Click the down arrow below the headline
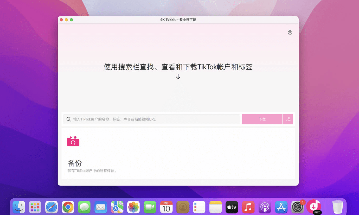 click(x=178, y=77)
